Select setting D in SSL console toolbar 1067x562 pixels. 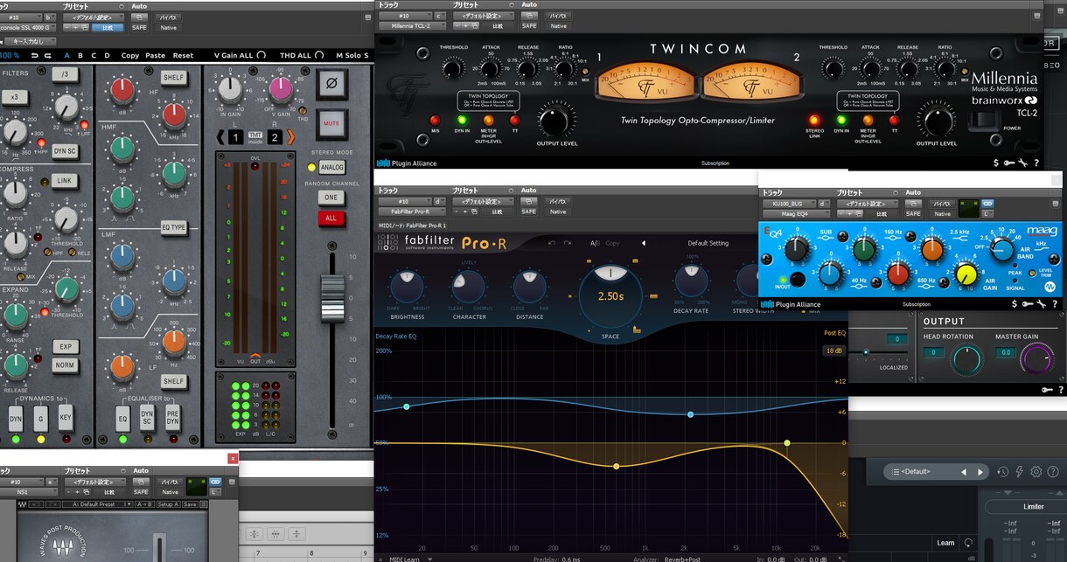(108, 55)
